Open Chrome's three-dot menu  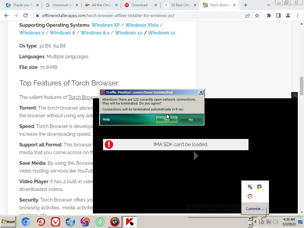(x=297, y=15)
